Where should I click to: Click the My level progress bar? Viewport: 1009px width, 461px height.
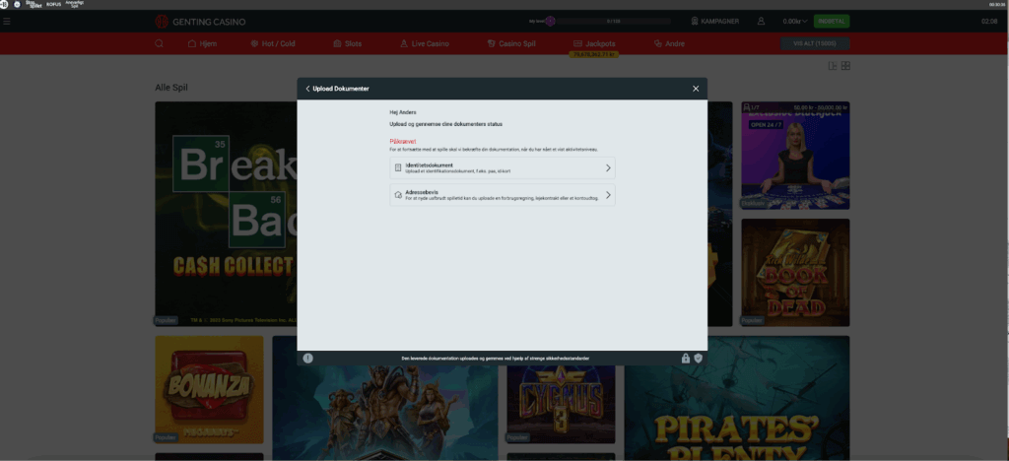611,22
